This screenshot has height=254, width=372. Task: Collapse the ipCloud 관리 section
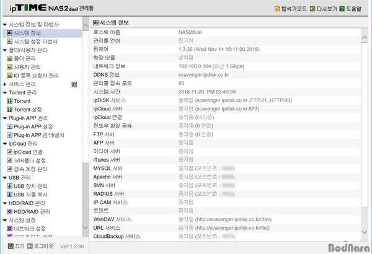pyautogui.click(x=5, y=144)
